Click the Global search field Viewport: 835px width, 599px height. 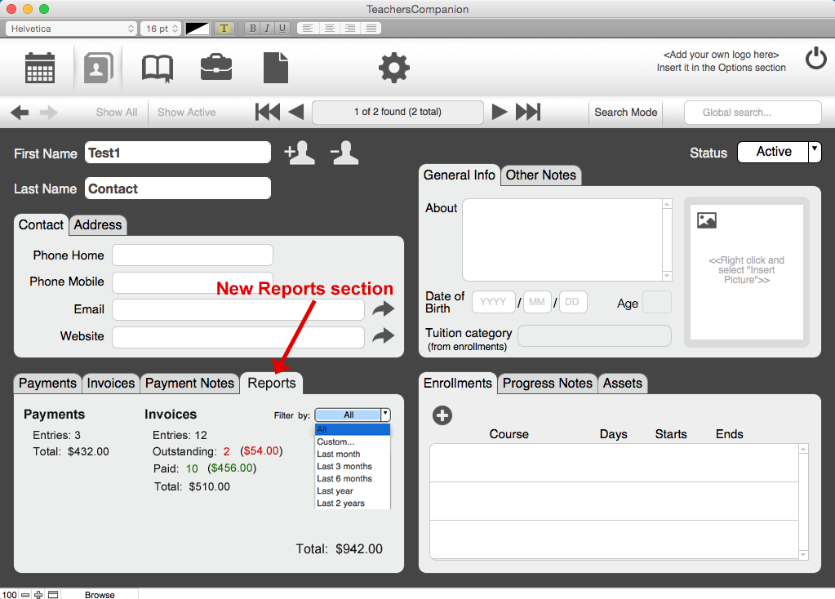tap(753, 113)
